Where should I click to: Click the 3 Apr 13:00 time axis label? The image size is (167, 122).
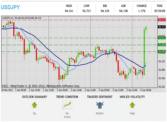118,90
